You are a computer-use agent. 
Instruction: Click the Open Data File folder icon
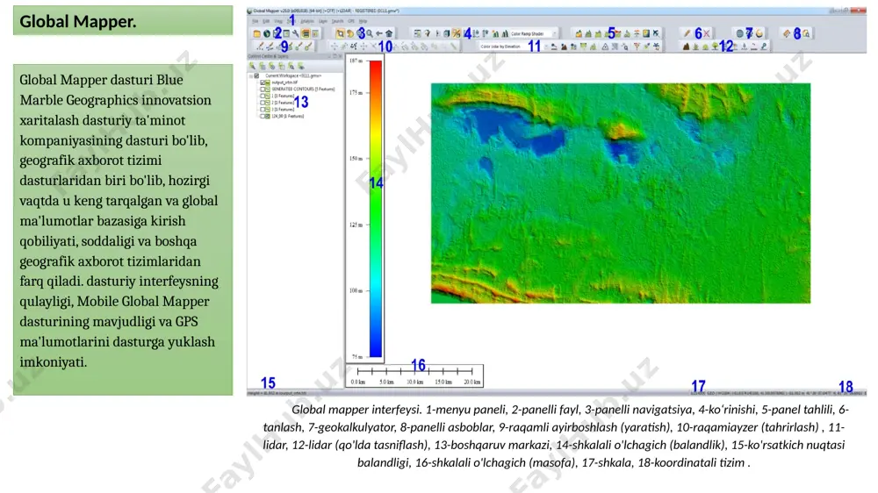tap(257, 33)
